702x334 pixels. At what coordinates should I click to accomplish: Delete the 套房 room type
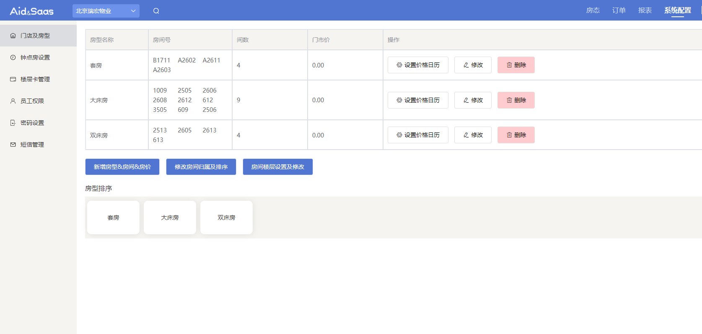515,65
